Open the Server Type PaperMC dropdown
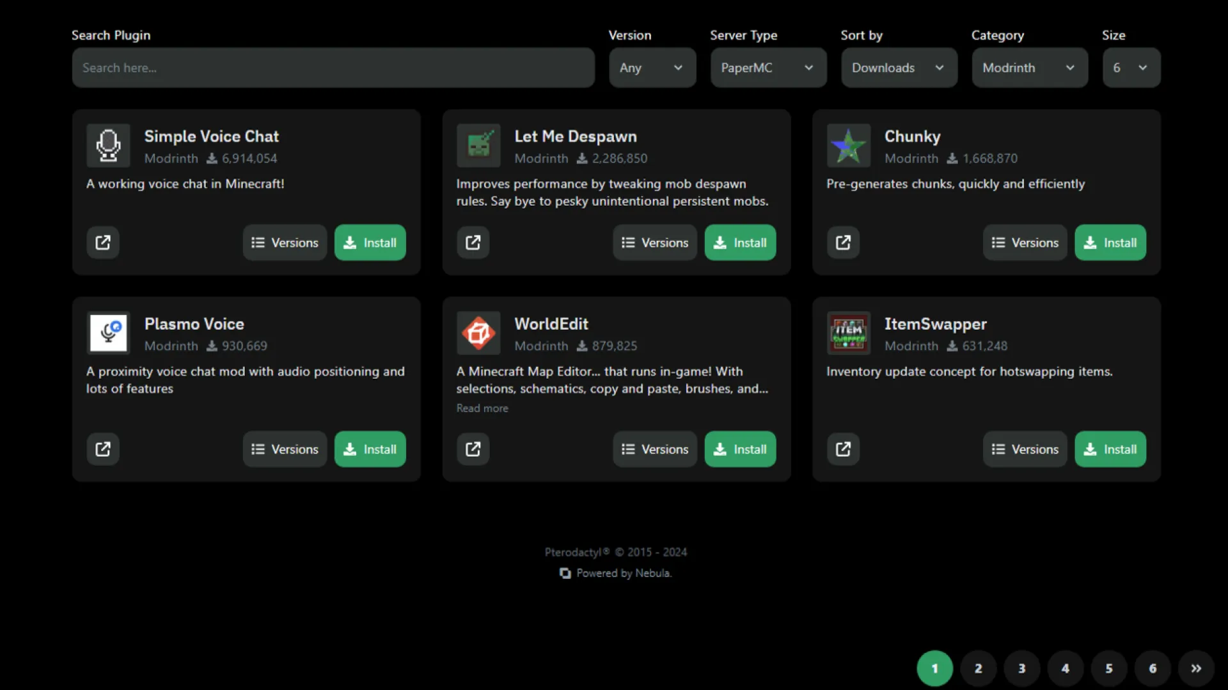Screen dimensions: 1228x690 767,68
